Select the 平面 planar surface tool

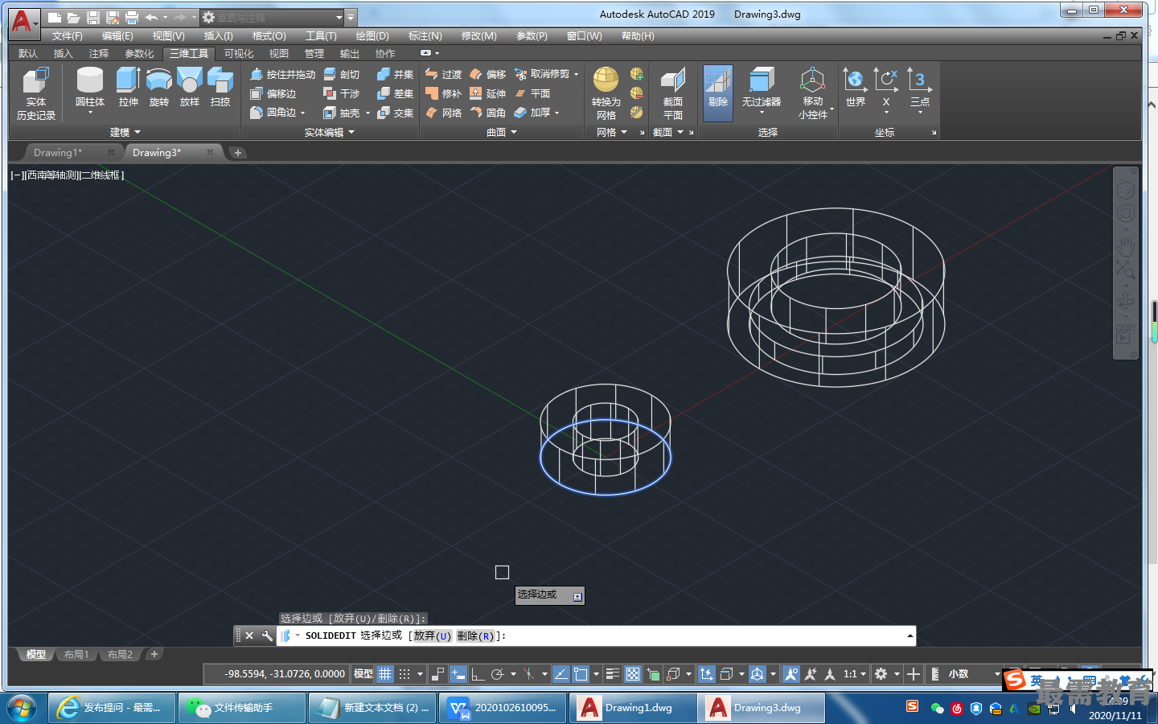[x=532, y=93]
